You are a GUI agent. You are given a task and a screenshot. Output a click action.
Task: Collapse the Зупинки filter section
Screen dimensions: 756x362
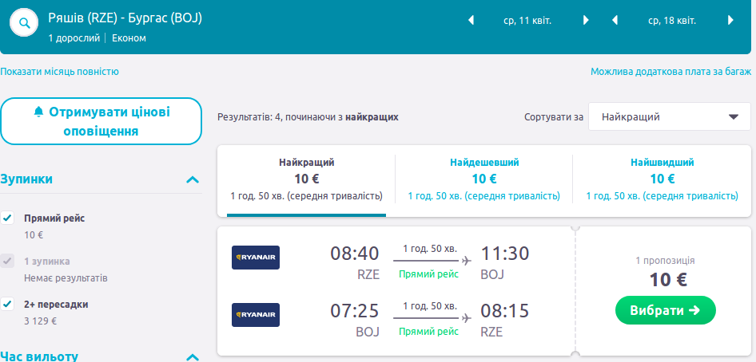pyautogui.click(x=192, y=179)
